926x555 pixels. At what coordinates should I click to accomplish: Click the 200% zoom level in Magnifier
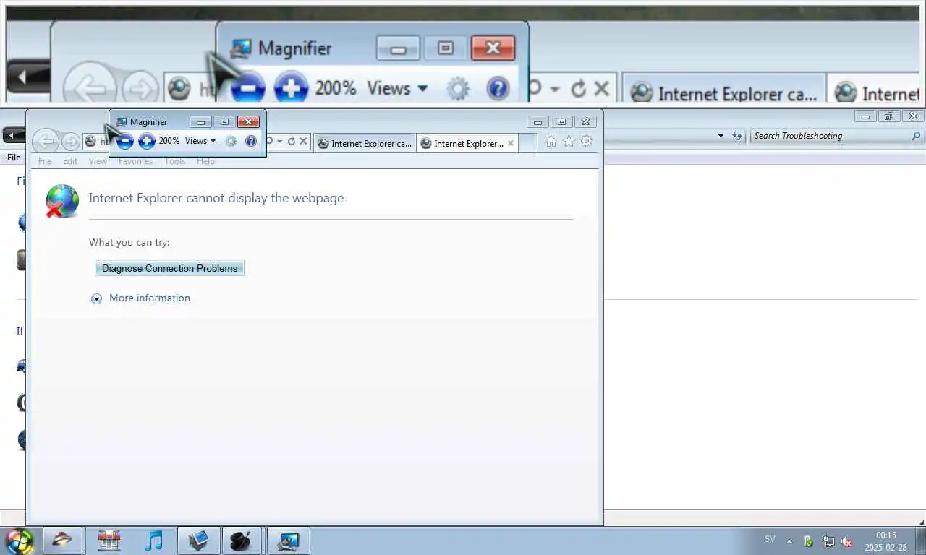[169, 141]
